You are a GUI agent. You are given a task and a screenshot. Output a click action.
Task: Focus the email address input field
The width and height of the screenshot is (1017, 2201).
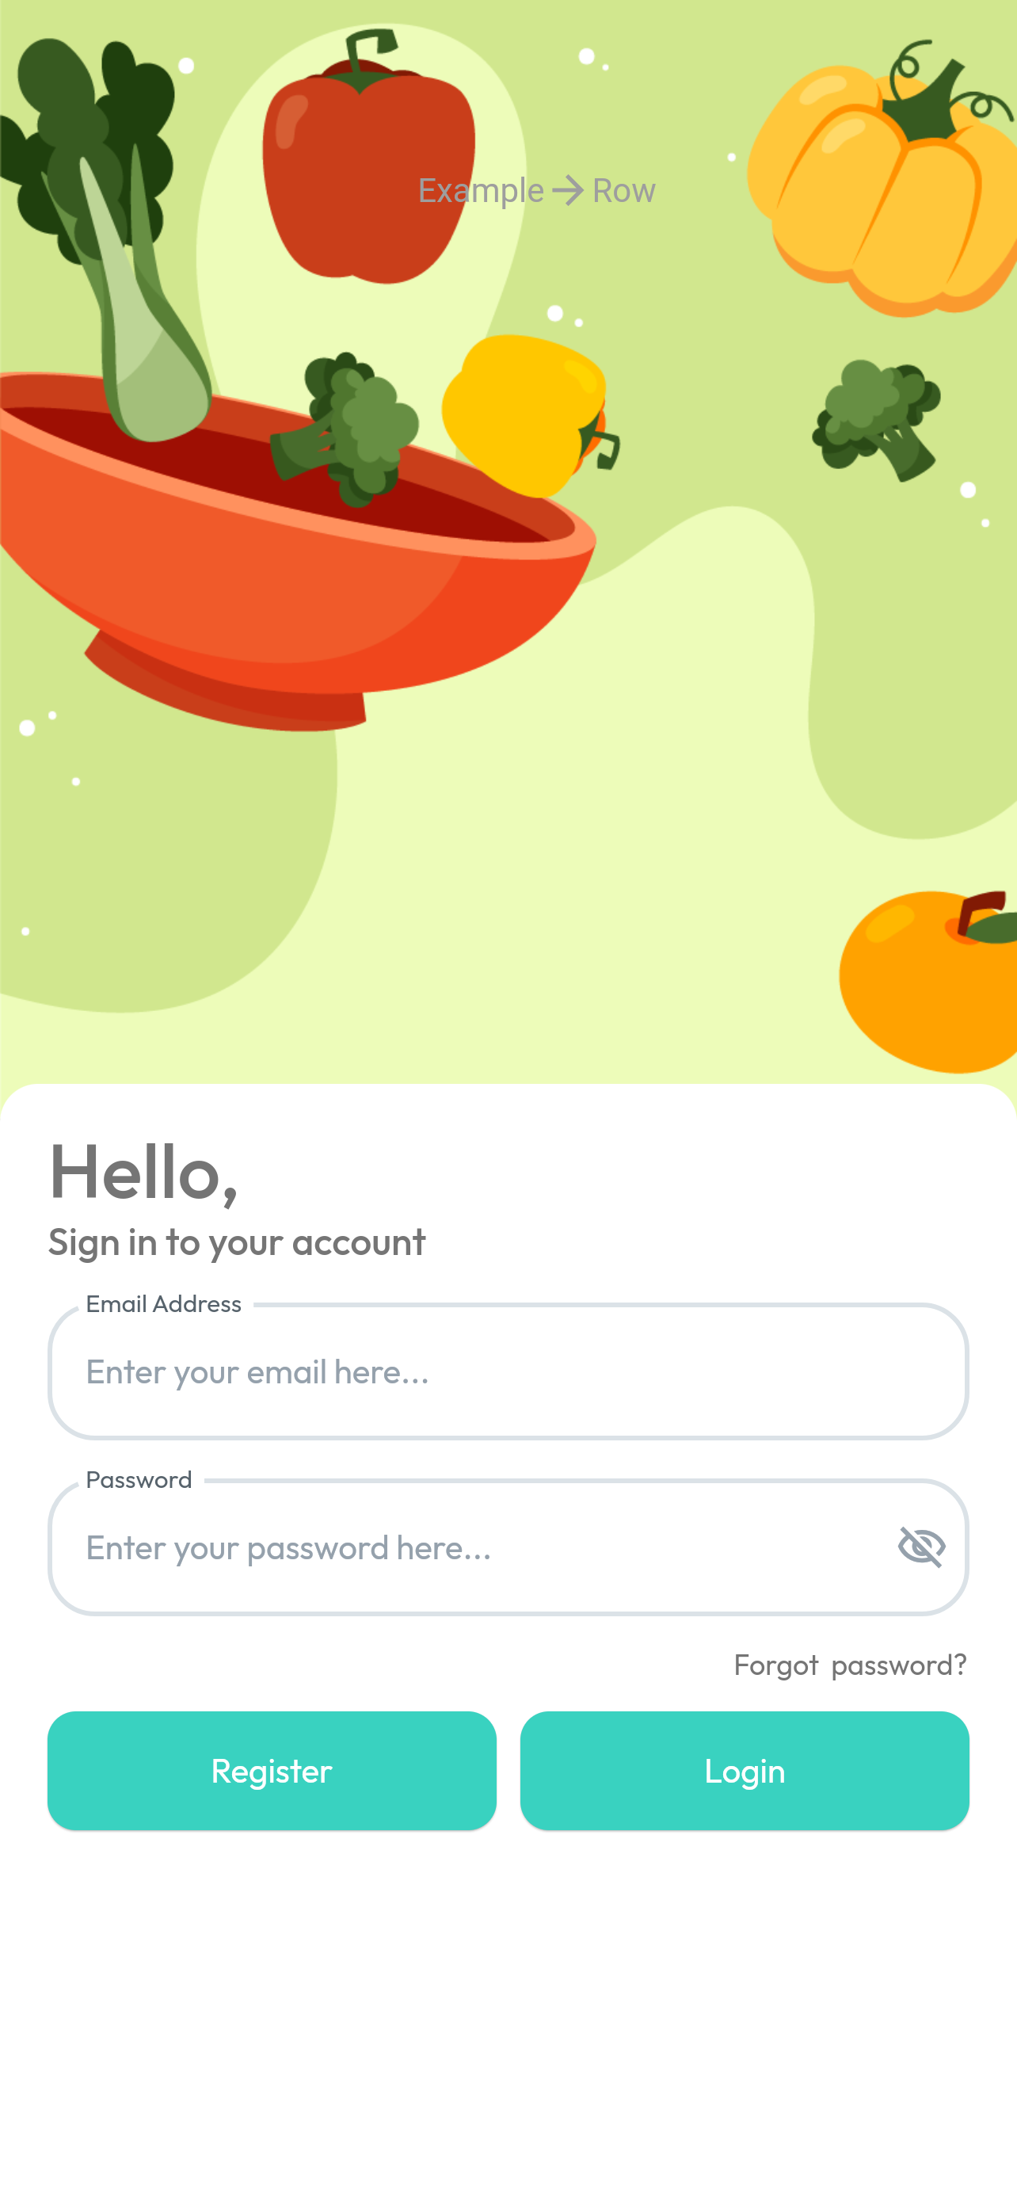pos(508,1371)
